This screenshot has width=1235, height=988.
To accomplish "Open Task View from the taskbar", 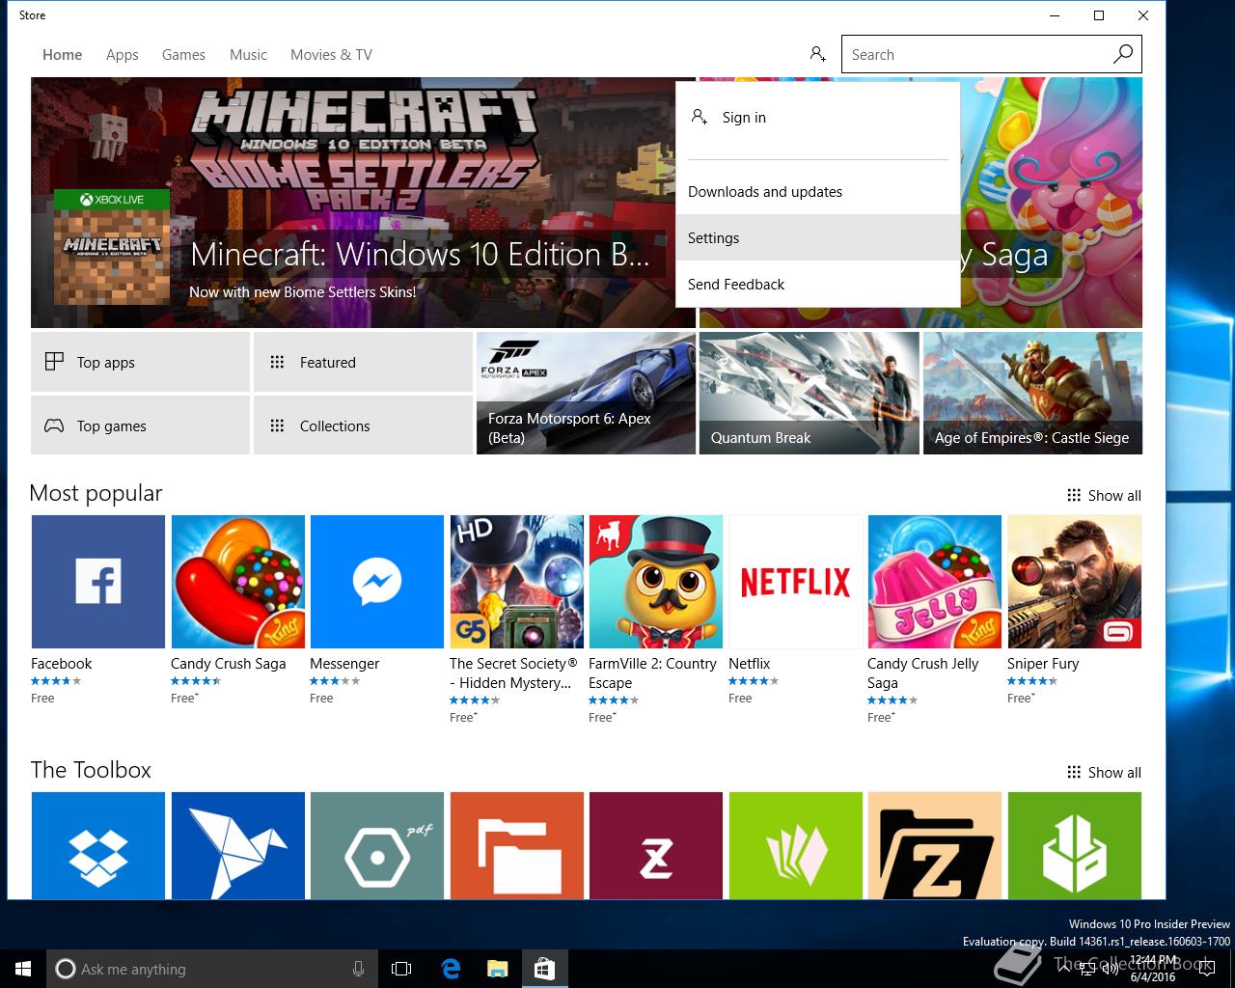I will (x=401, y=969).
